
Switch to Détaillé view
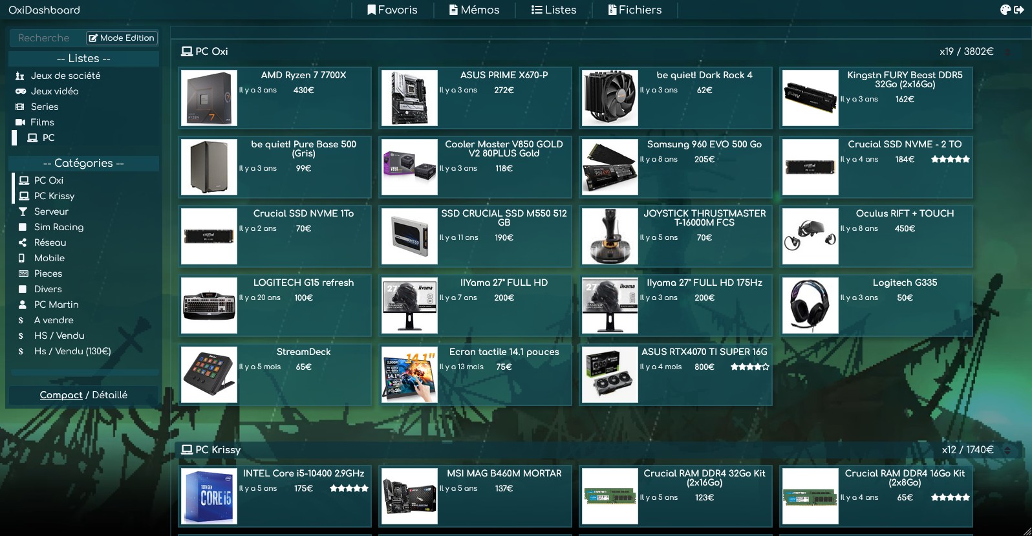(109, 395)
